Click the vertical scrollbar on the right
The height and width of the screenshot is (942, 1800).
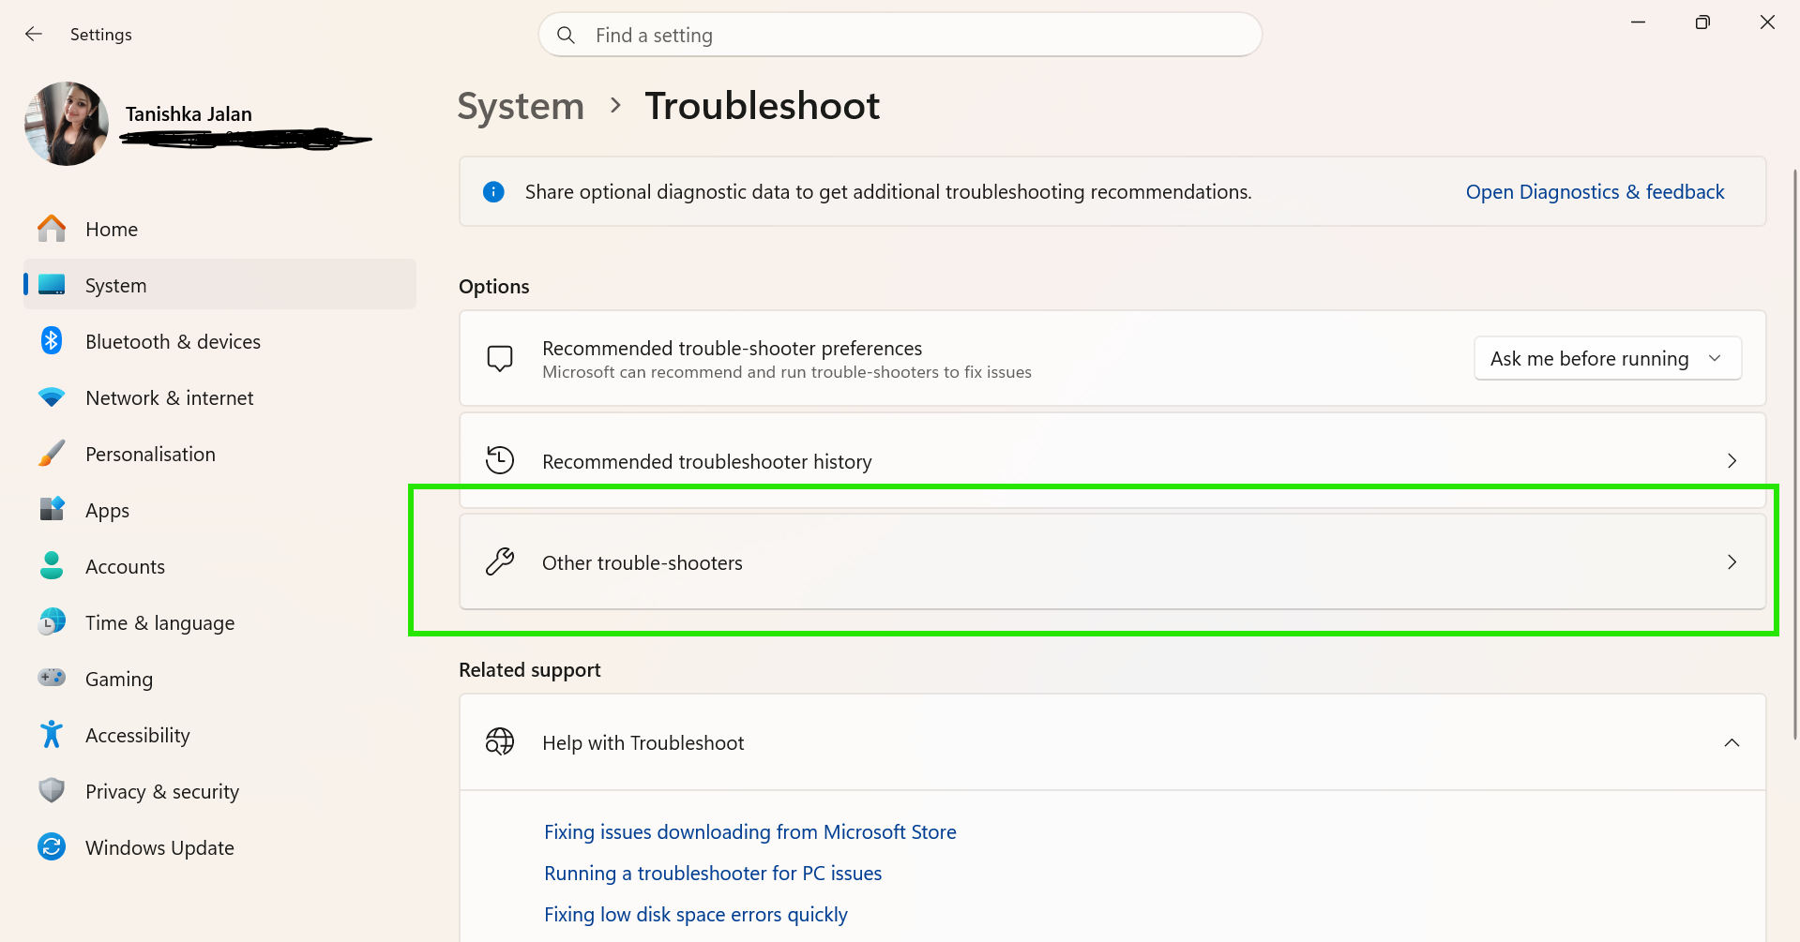pyautogui.click(x=1795, y=455)
